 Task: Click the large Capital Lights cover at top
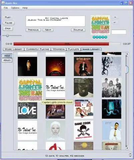(x=100, y=25)
